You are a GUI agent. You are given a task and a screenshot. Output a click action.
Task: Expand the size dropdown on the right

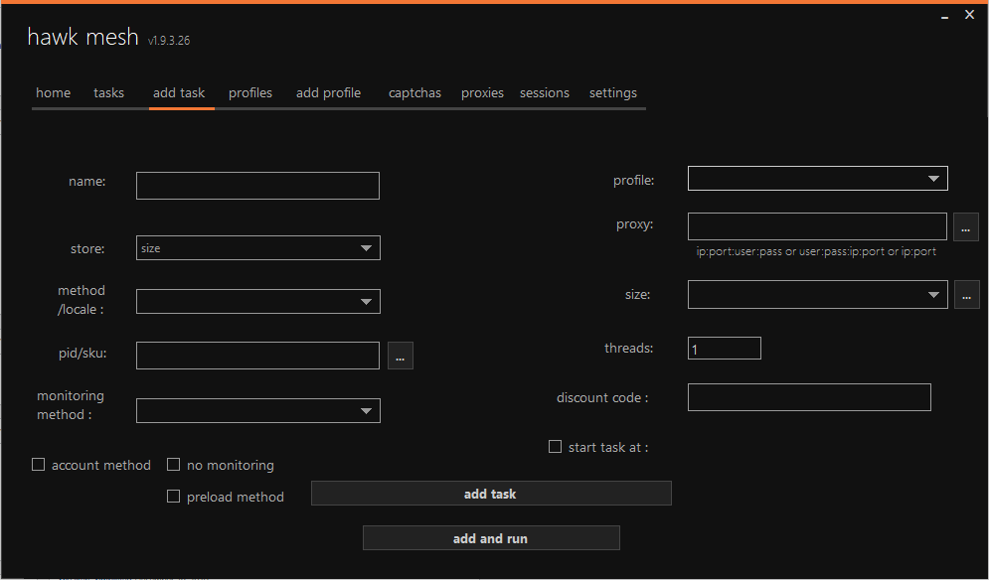pyautogui.click(x=817, y=294)
